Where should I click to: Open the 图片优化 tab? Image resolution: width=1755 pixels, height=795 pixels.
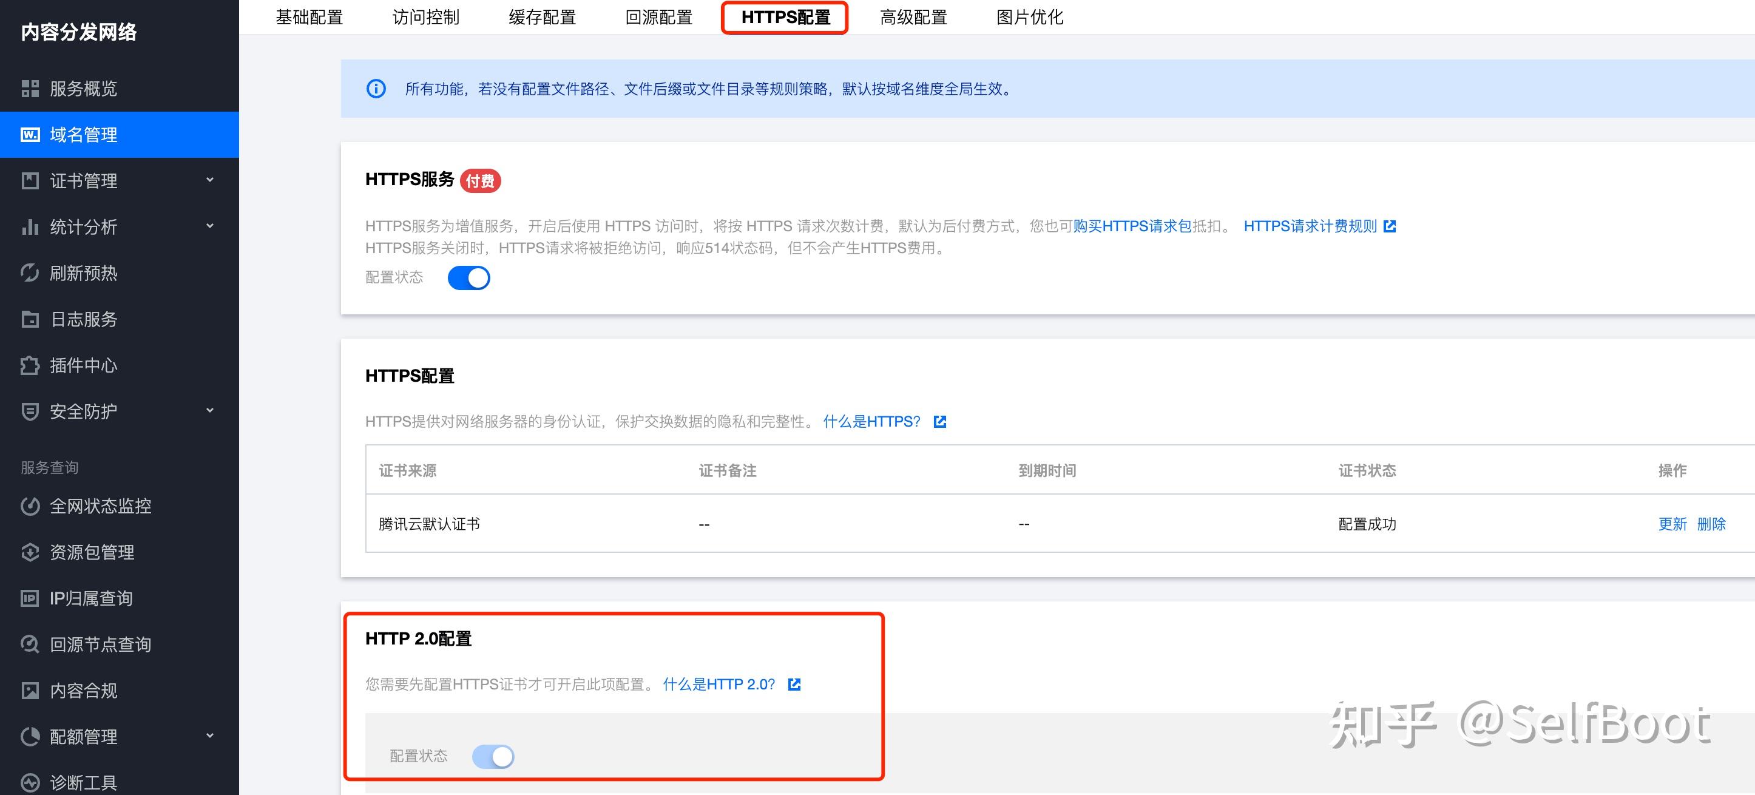1029,17
